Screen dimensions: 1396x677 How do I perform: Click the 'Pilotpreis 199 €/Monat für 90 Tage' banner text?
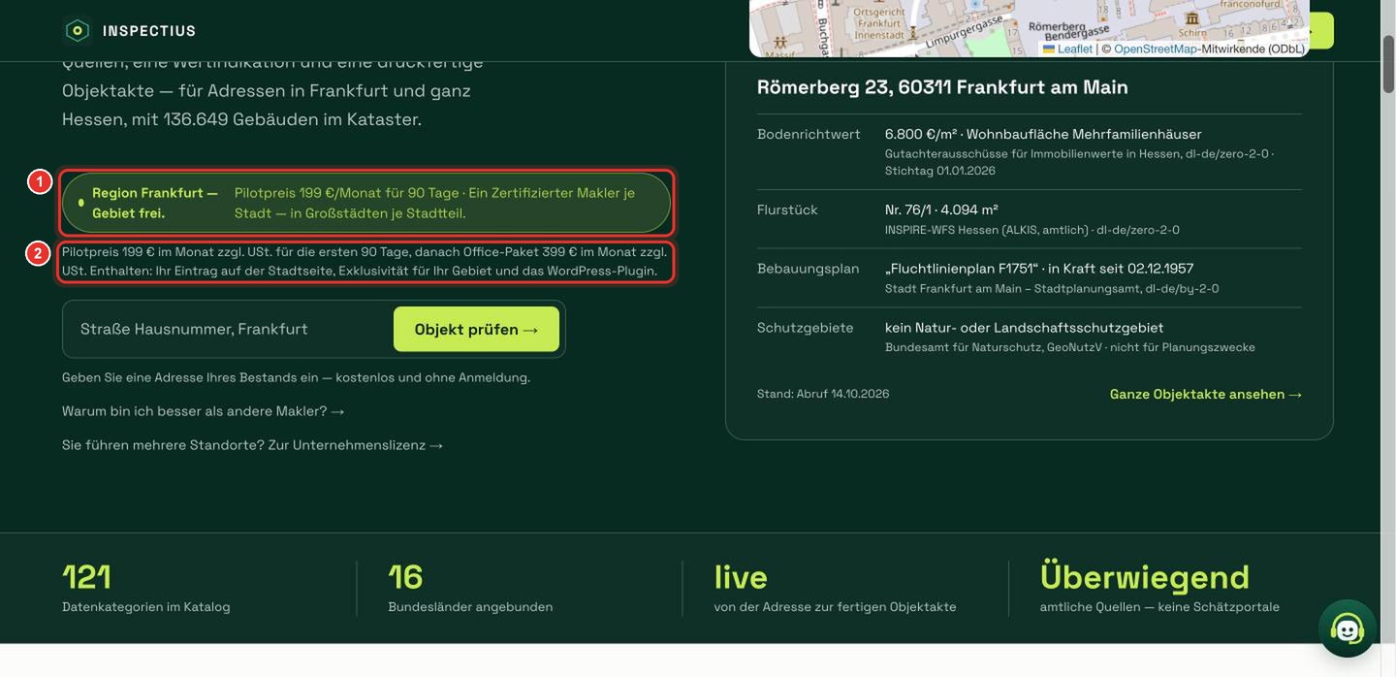point(347,193)
